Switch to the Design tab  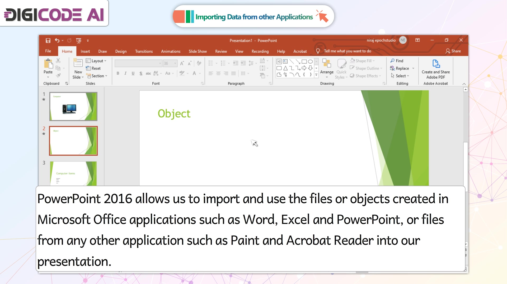pos(121,51)
